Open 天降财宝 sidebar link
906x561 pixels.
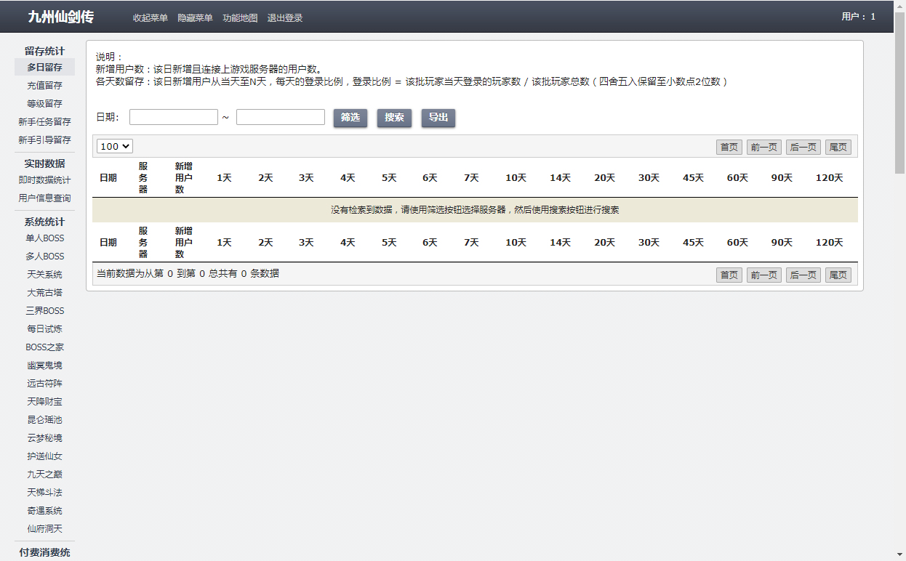tap(44, 401)
